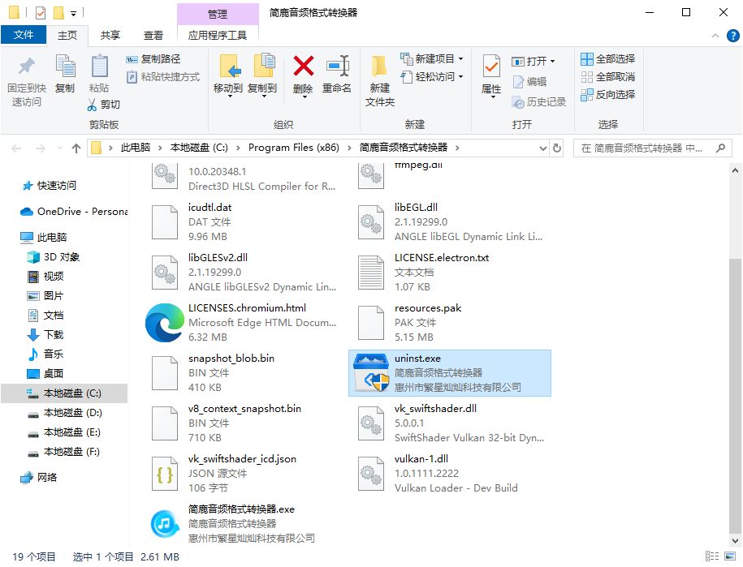Switch to details view icon in status bar
743x567 pixels.
[711, 556]
